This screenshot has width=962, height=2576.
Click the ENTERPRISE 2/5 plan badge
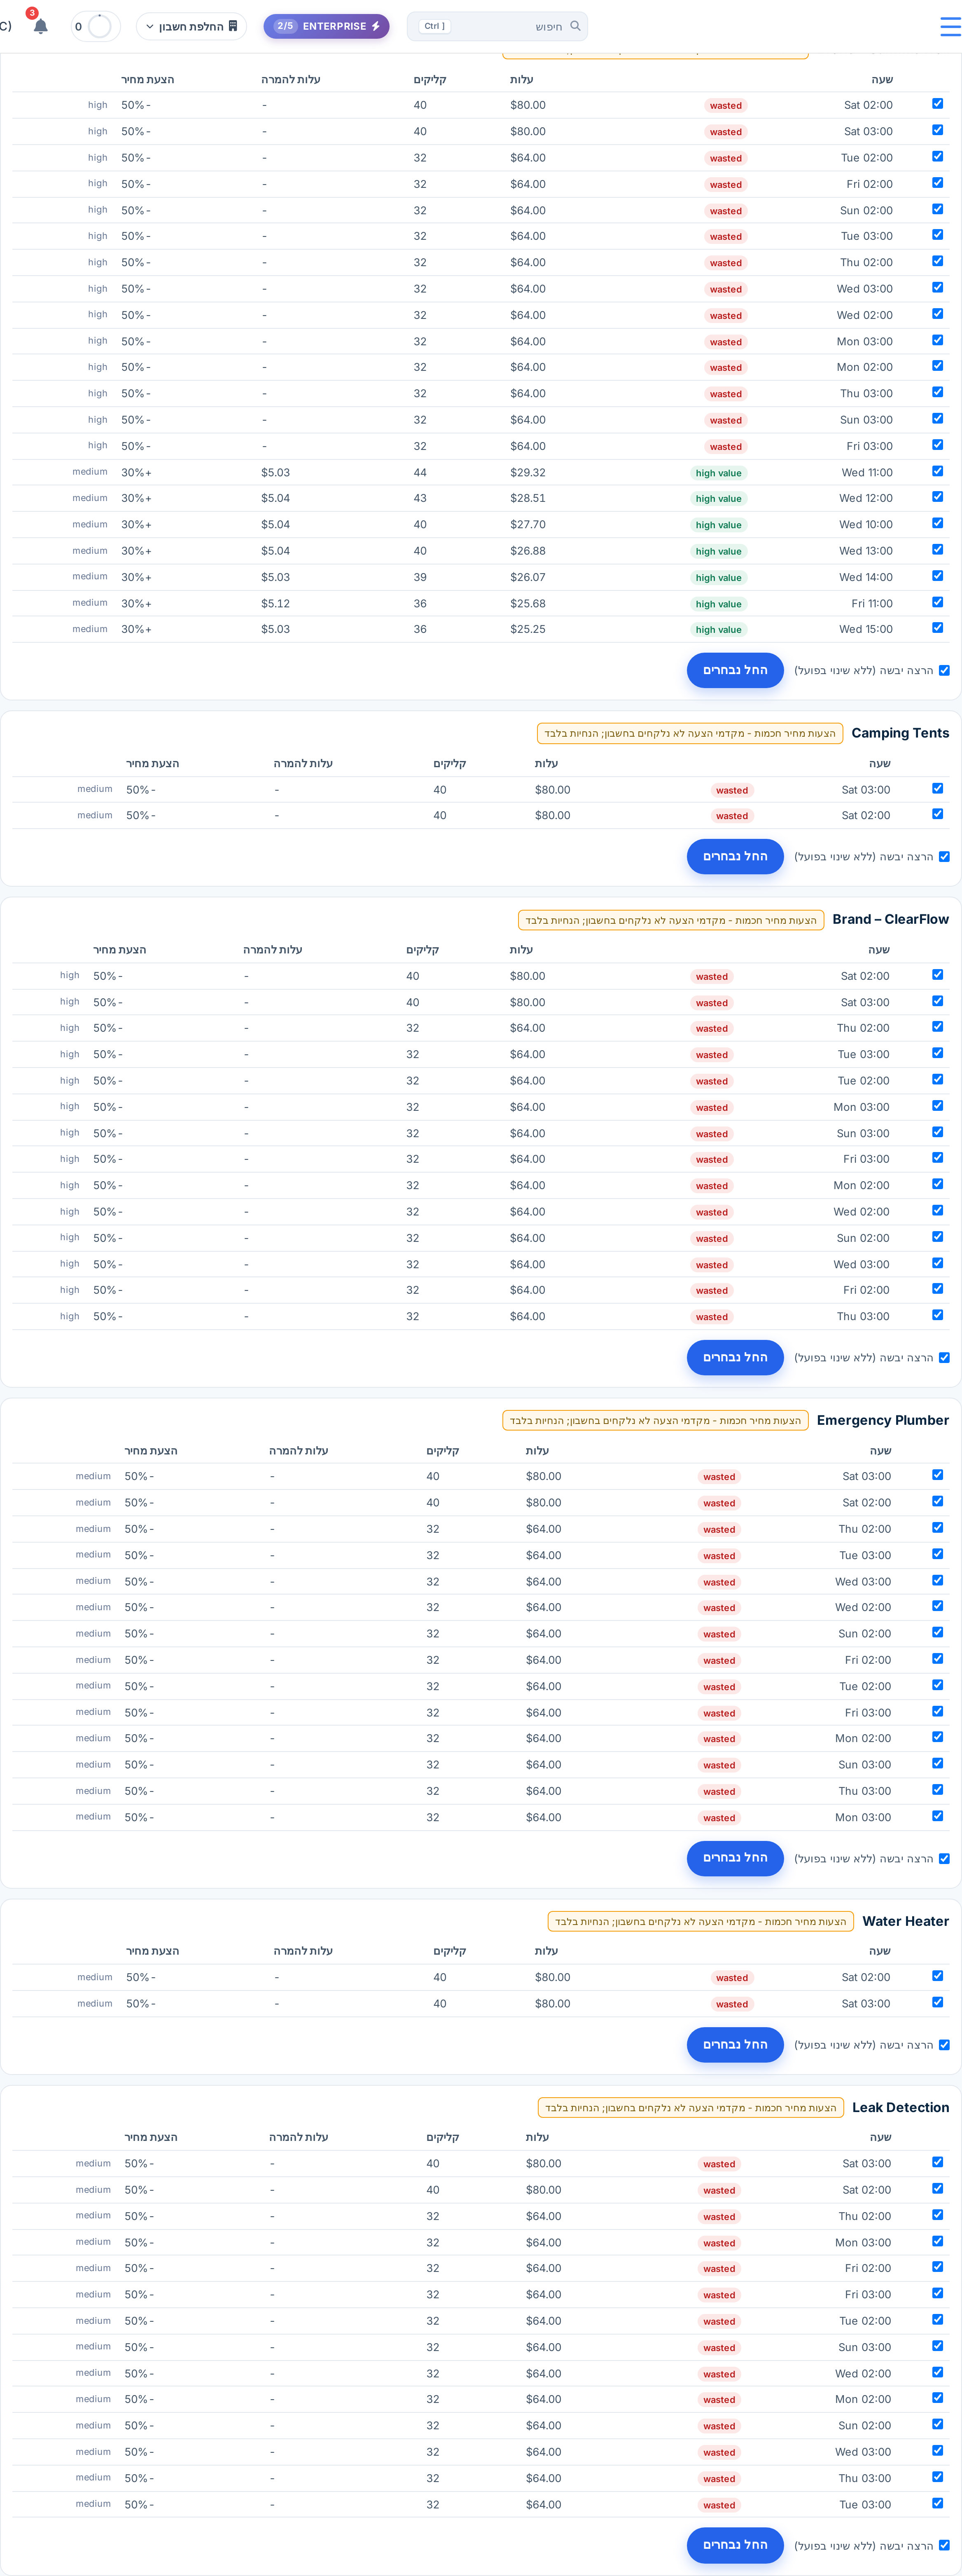click(326, 26)
